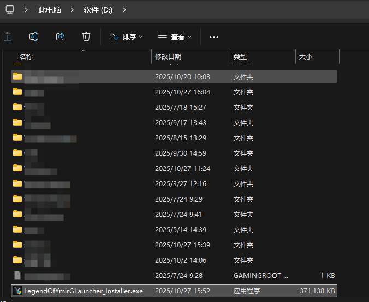Expand the chevron between 此电脑 and 软件 (D:)
This screenshot has width=369, height=302.
click(72, 10)
